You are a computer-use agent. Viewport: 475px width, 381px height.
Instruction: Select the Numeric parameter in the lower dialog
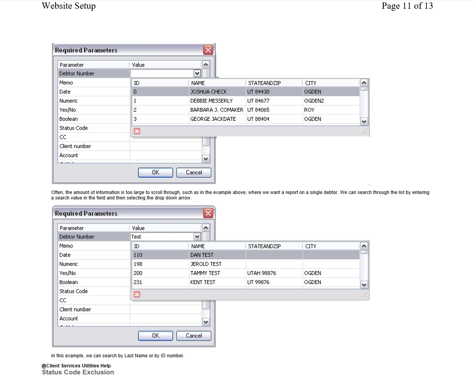coord(94,264)
